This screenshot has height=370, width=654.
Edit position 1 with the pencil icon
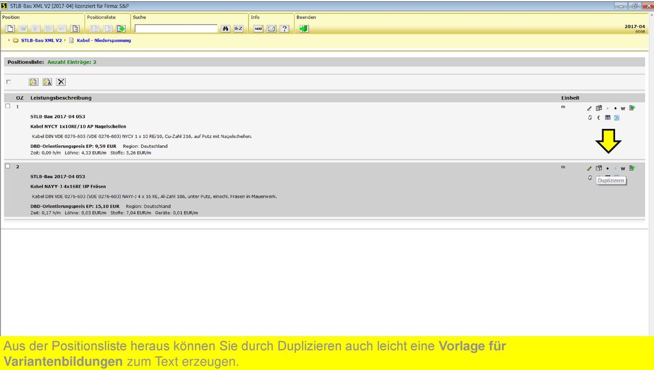pyautogui.click(x=589, y=108)
